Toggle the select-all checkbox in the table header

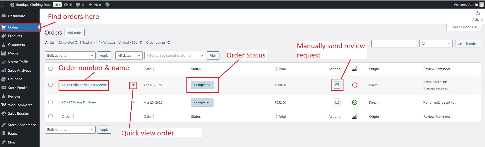pyautogui.click(x=50, y=69)
